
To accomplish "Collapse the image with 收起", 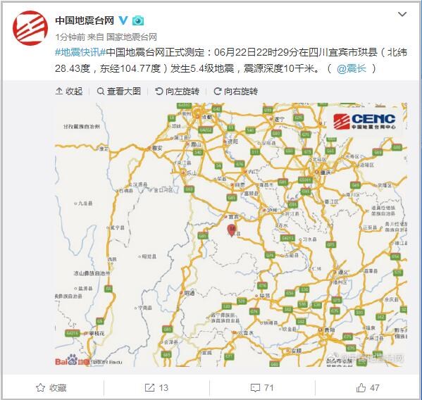I will (x=69, y=92).
